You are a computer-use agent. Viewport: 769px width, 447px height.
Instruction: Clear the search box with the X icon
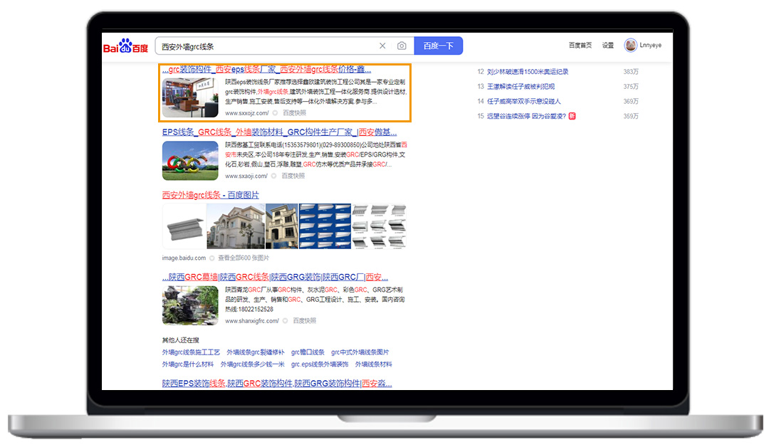coord(382,46)
